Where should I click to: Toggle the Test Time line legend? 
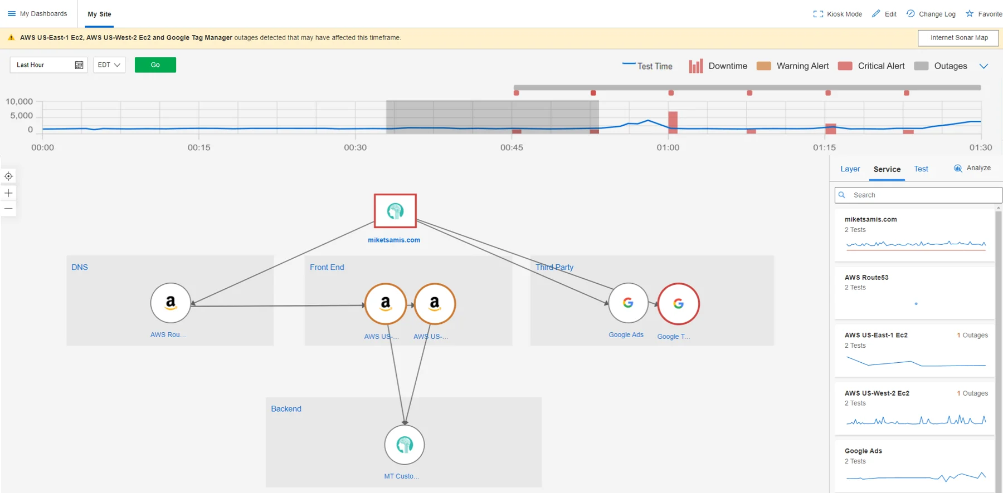tap(647, 66)
